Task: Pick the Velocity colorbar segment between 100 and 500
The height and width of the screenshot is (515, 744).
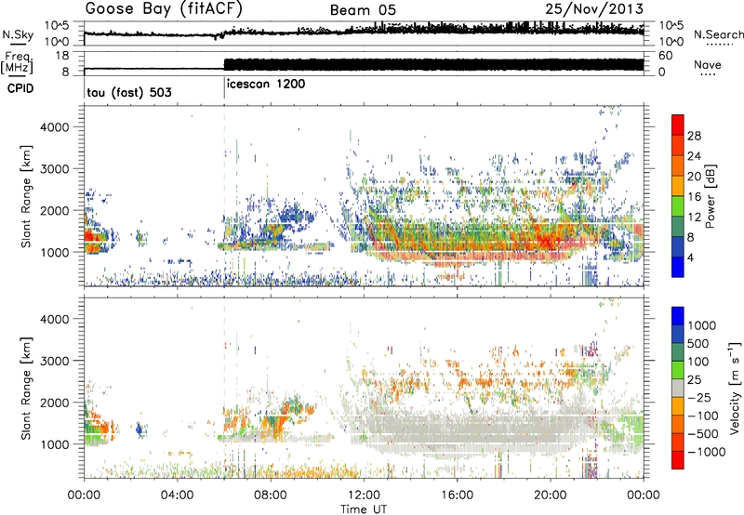Action: pos(678,352)
